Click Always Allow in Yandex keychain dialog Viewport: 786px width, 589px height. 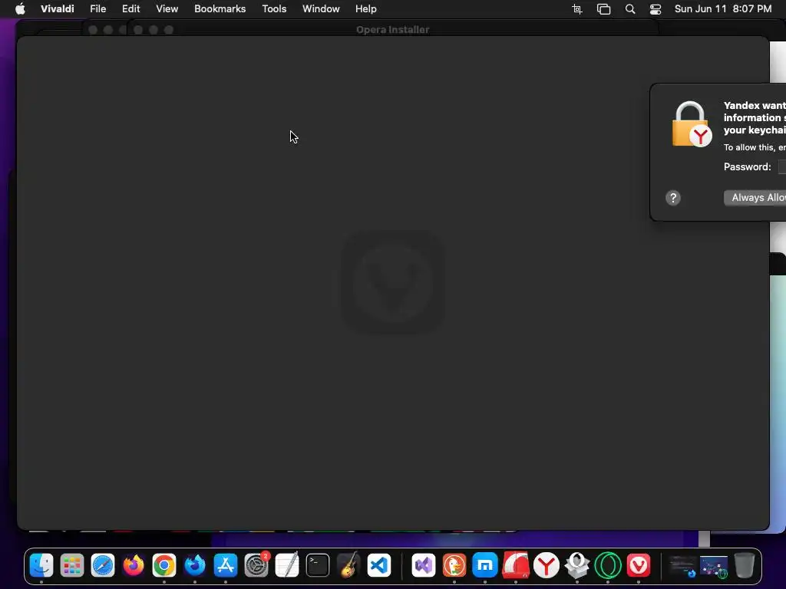pos(755,198)
